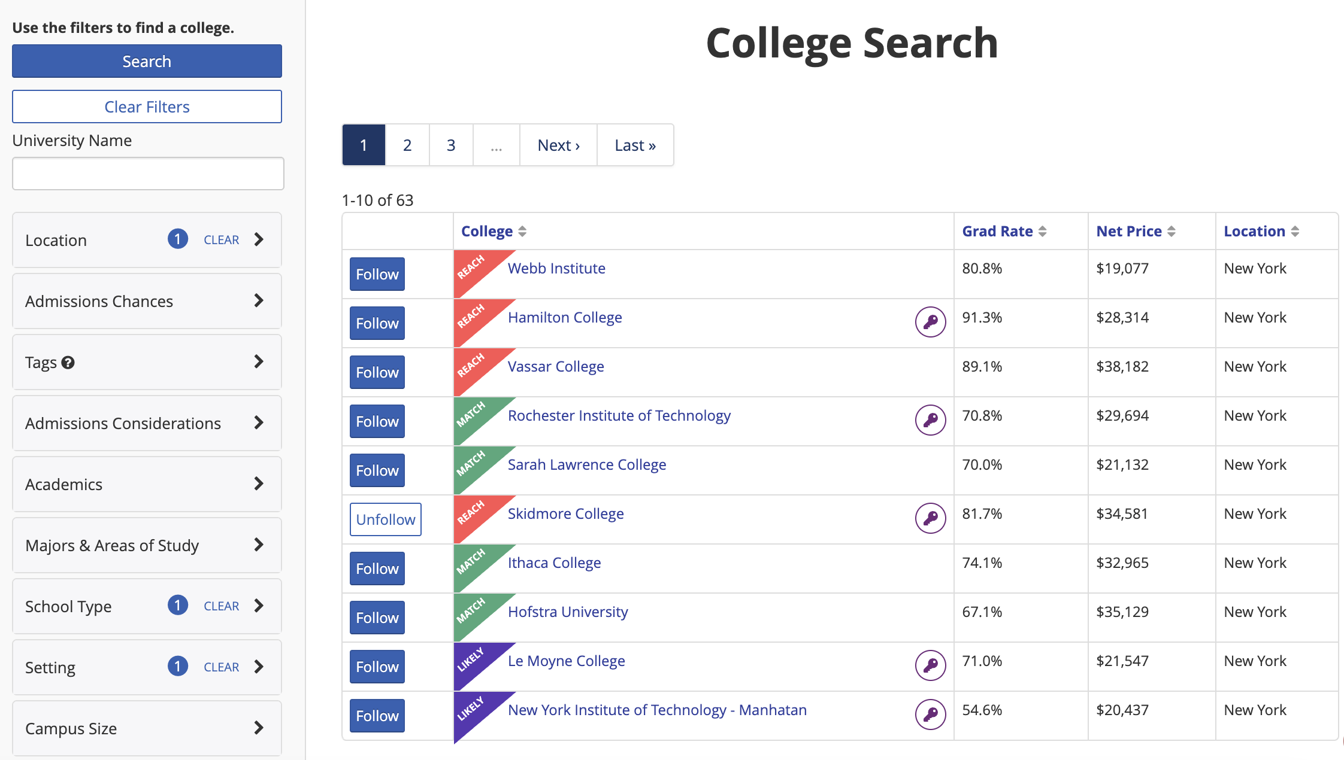Open the Tags help question mark icon

68,363
